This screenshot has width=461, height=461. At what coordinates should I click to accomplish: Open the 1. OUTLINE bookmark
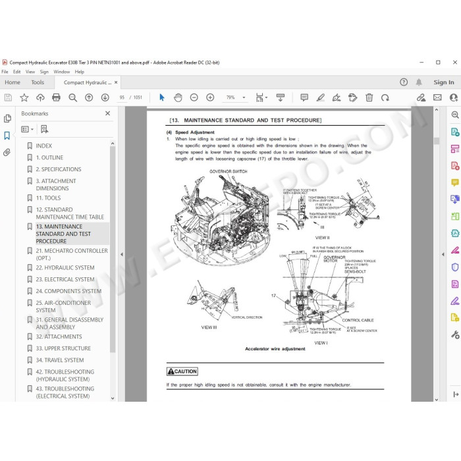(x=49, y=157)
